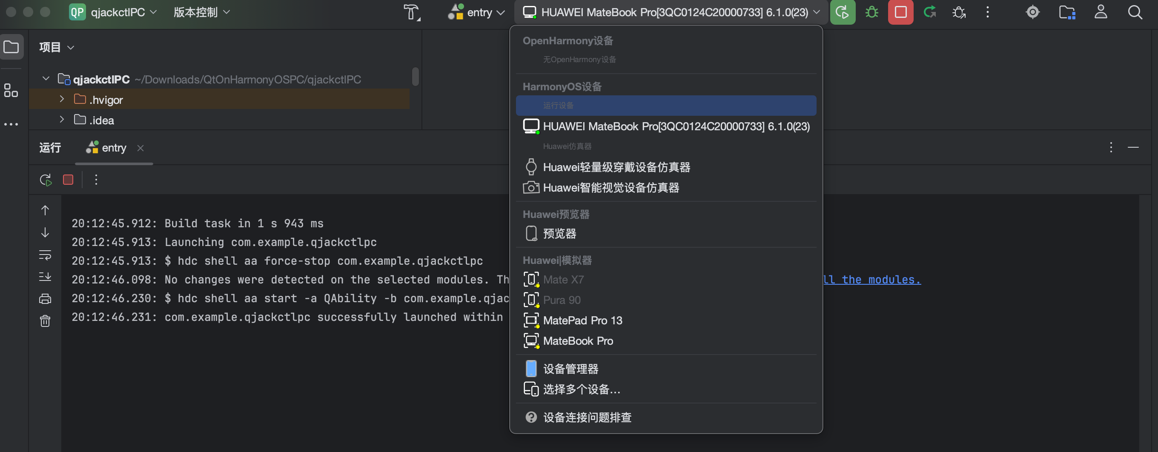This screenshot has height=452, width=1158.
Task: Open the 版本控制 dropdown
Action: [x=202, y=12]
